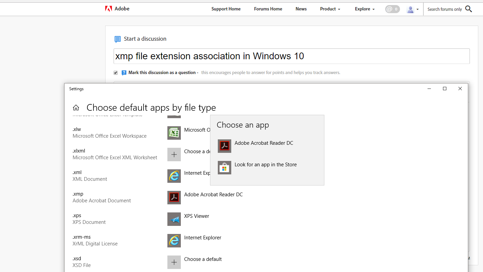The height and width of the screenshot is (272, 483).
Task: Uncheck Mark this discussion as a question
Action: [x=116, y=73]
